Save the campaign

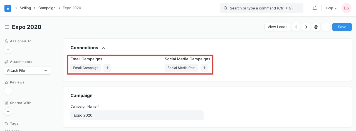(x=342, y=27)
